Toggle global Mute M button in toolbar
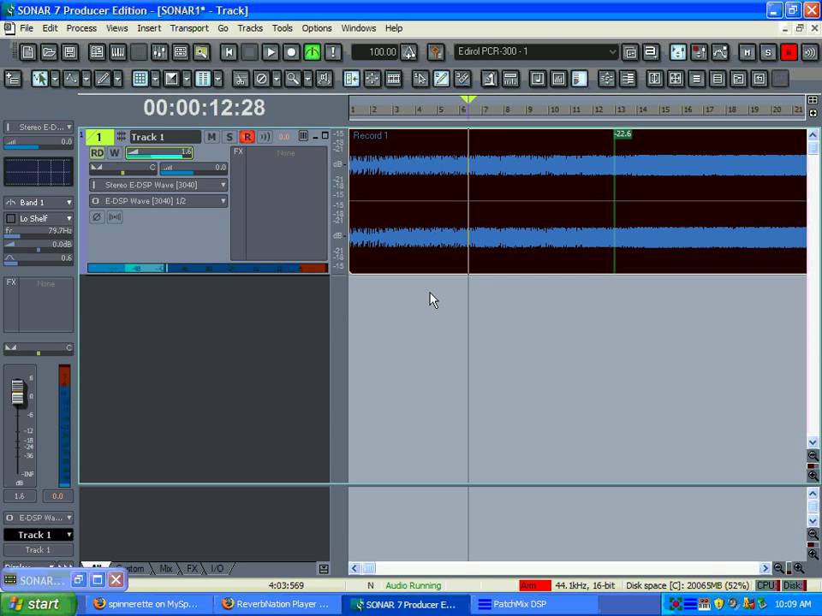The image size is (822, 616). click(747, 52)
